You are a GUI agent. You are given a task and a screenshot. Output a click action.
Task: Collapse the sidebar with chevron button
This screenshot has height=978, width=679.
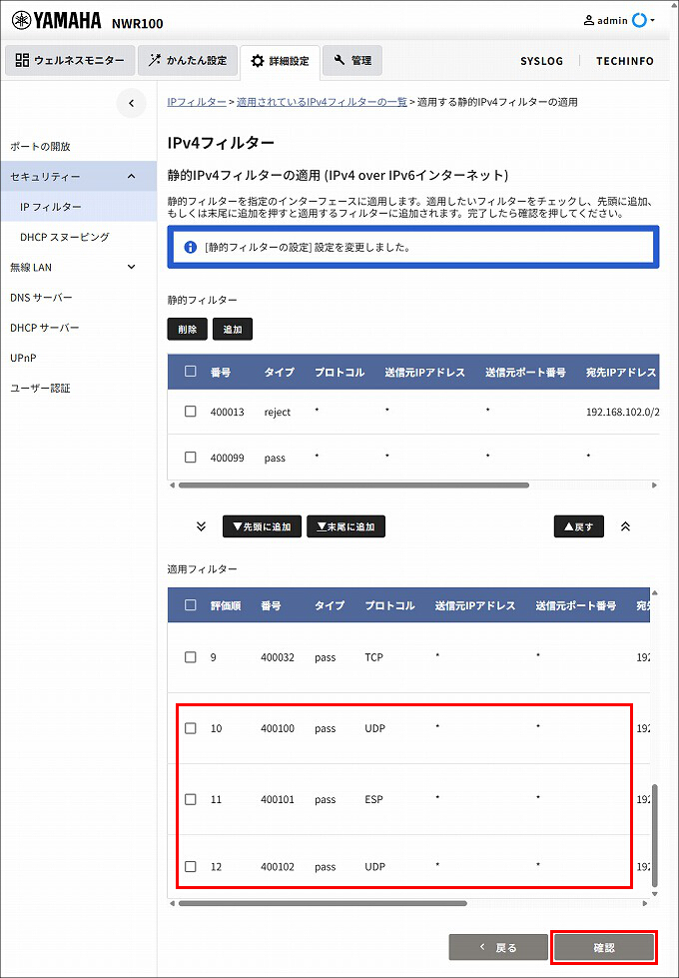pos(131,104)
